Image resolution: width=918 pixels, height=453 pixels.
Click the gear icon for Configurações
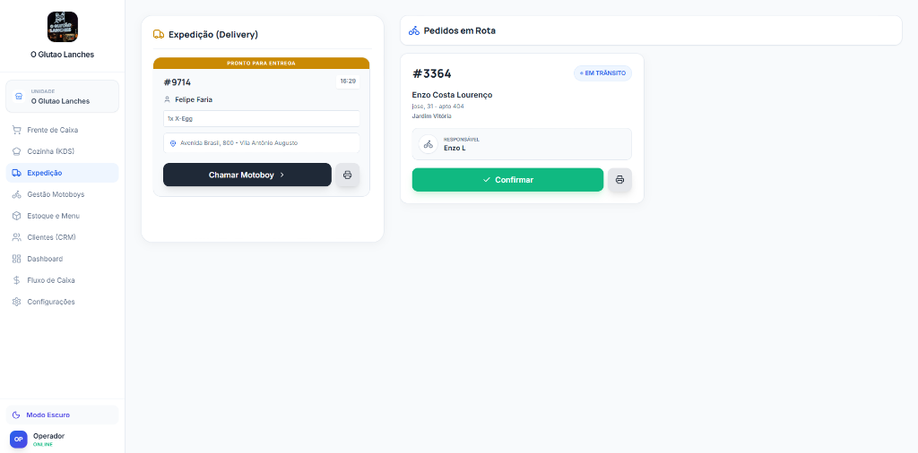tap(17, 302)
